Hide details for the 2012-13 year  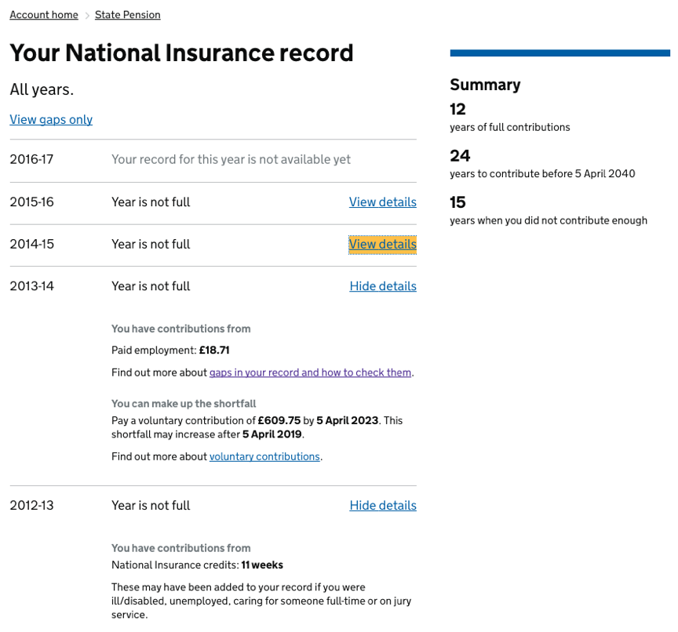(x=383, y=506)
